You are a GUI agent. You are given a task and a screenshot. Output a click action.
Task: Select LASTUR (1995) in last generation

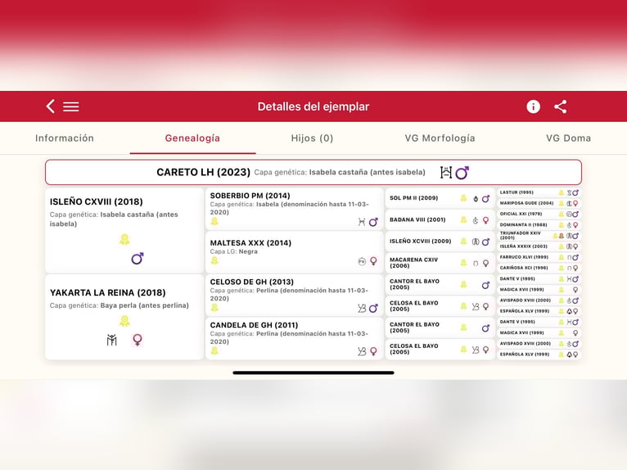516,192
